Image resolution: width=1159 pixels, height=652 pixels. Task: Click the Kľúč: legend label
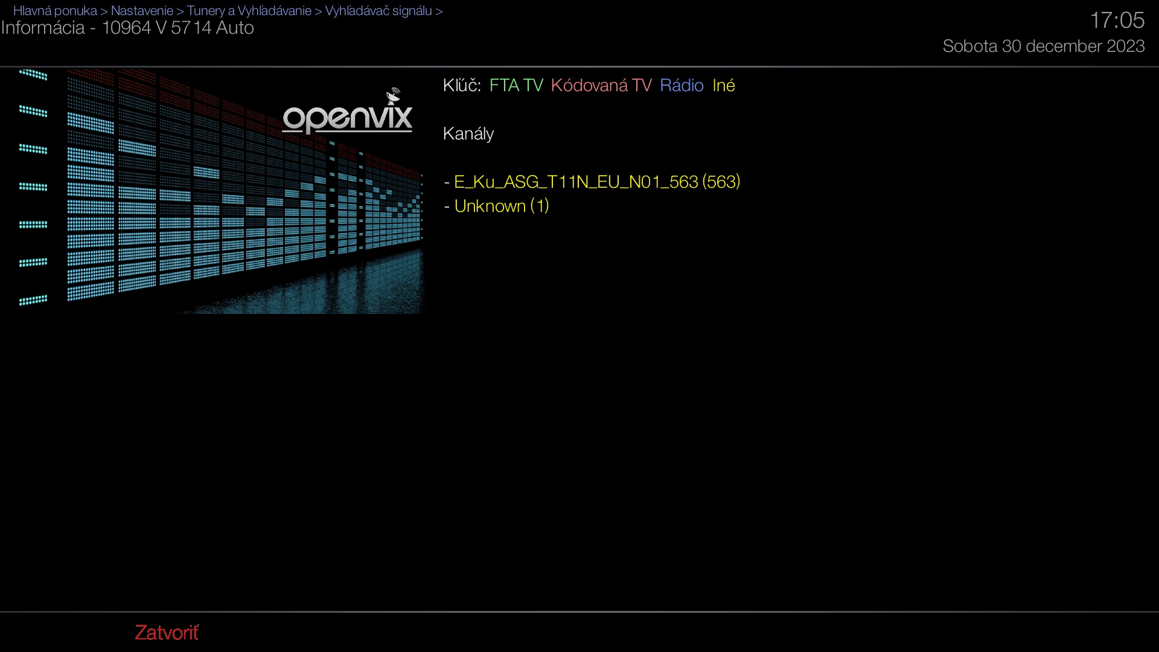click(461, 85)
